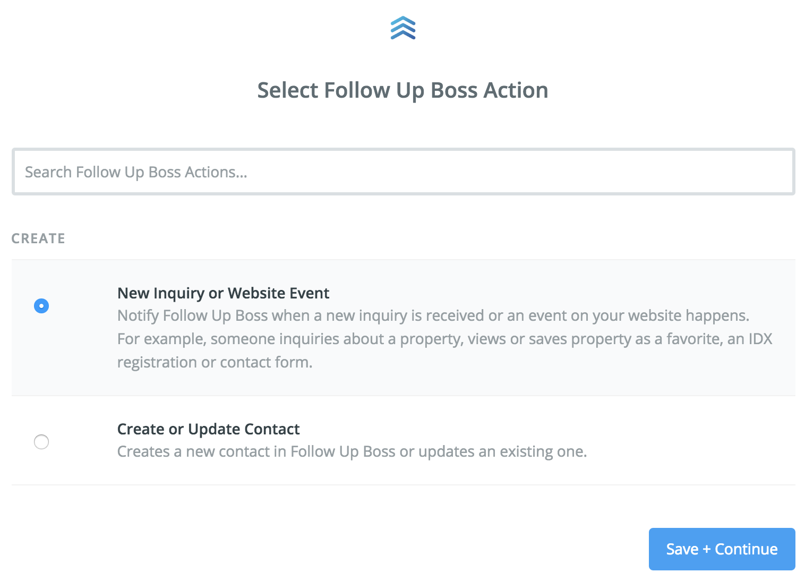
Task: Click the Select Follow Up Boss Action heading
Action: click(402, 90)
